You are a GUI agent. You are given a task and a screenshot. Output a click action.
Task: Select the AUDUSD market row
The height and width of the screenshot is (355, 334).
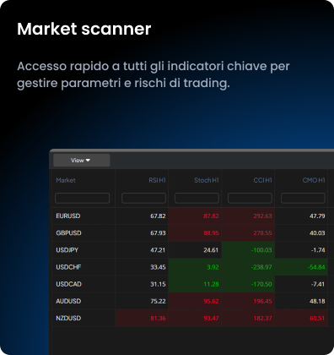pyautogui.click(x=190, y=301)
